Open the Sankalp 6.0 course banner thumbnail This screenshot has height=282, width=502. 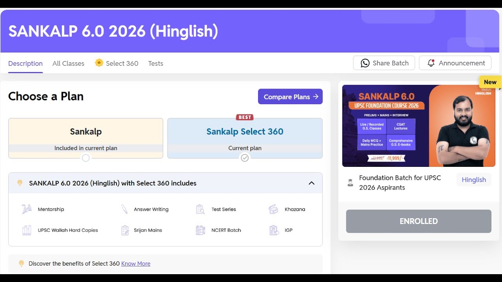click(418, 126)
